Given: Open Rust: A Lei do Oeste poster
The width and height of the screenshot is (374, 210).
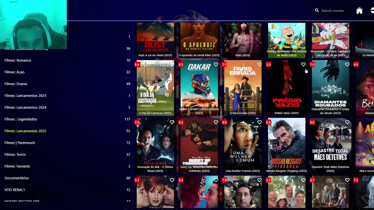Looking at the screenshot, I should click(155, 40).
